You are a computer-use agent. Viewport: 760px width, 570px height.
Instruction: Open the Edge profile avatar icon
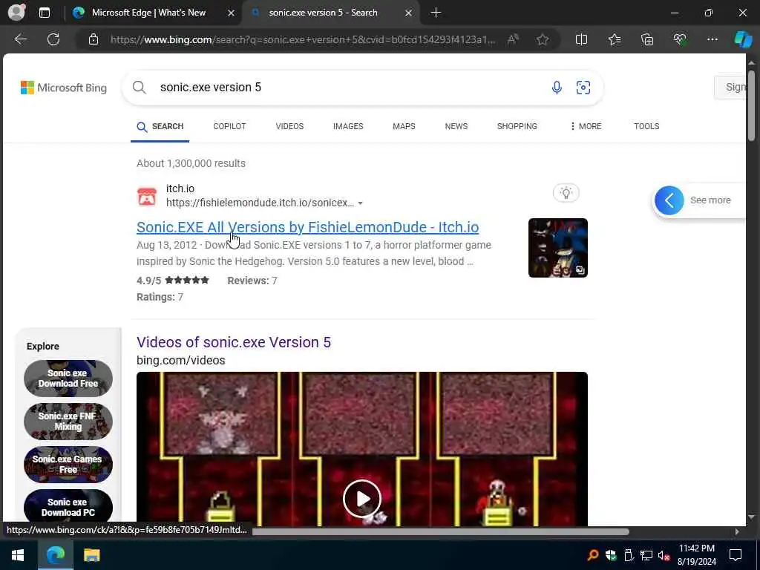16,12
